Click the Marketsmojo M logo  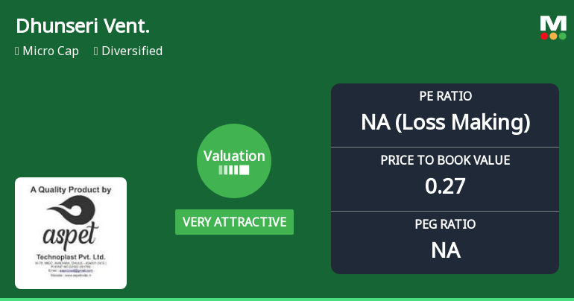click(x=553, y=23)
